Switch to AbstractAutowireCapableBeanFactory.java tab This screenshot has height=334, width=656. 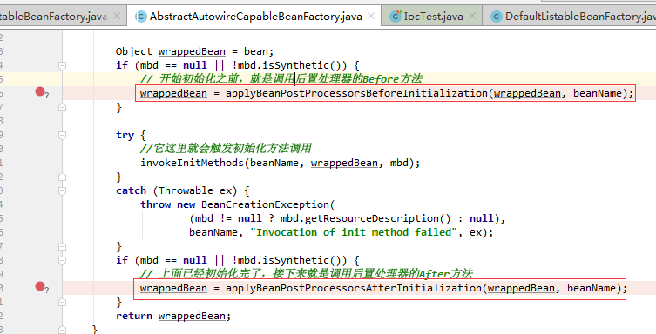255,17
